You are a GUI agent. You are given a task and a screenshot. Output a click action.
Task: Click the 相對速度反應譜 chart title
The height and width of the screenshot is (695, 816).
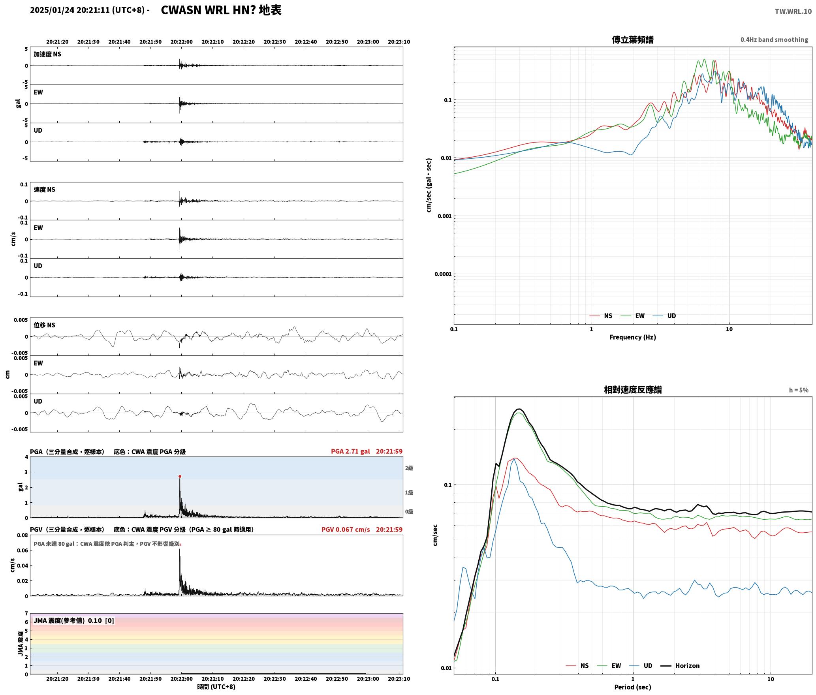tap(633, 390)
